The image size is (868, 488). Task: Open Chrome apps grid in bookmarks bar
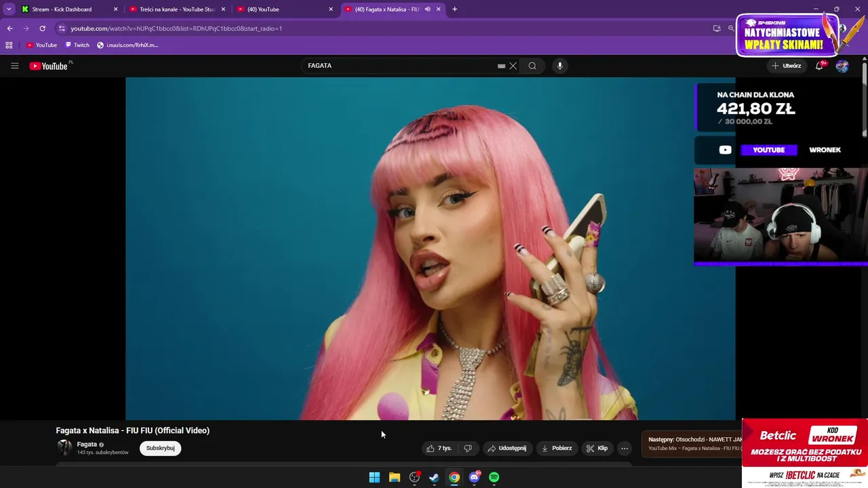9,45
